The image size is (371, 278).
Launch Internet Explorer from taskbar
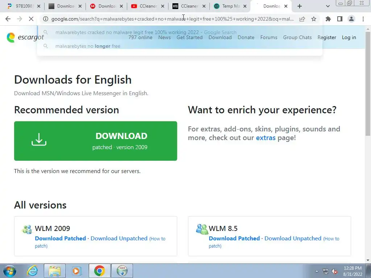32,271
